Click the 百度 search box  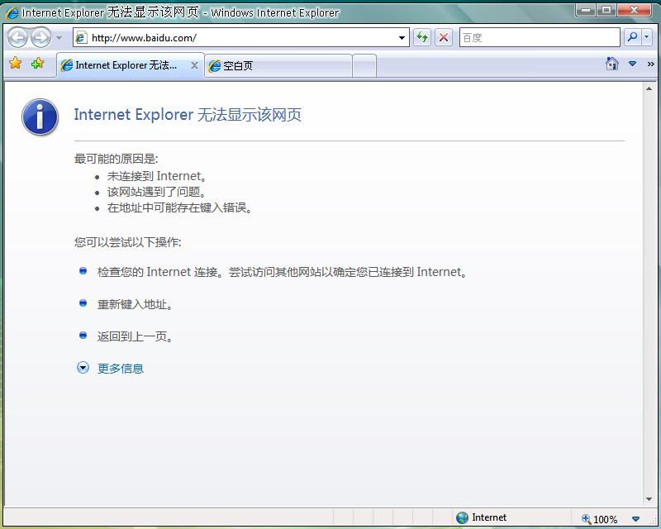540,37
